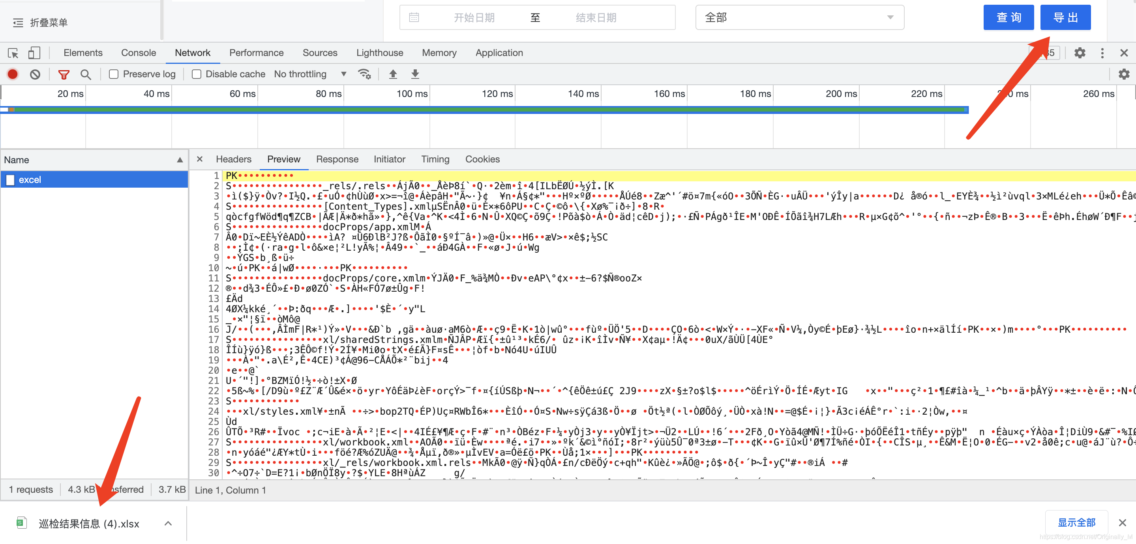
Task: Click the Name column header
Action: (94, 160)
